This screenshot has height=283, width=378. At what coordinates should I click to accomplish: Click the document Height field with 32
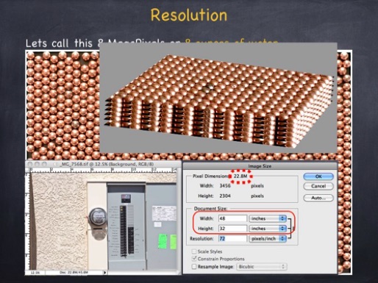pyautogui.click(x=232, y=229)
